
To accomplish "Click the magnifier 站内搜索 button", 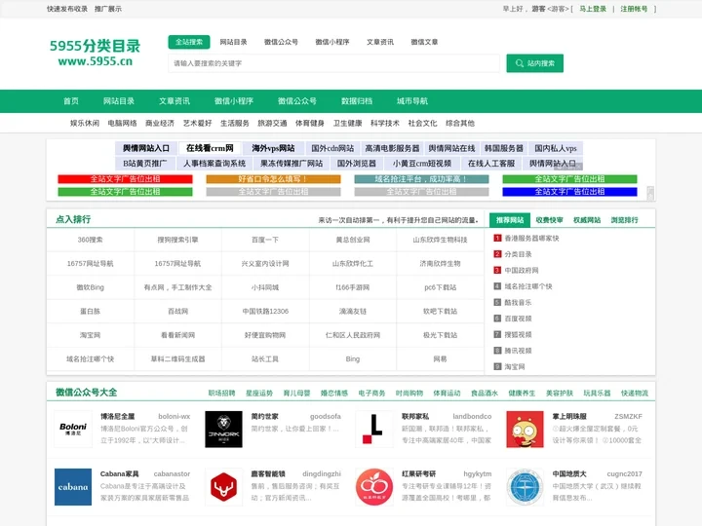I will point(534,63).
